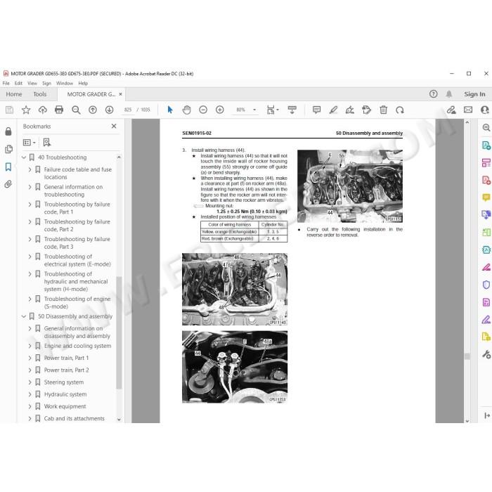Open the Window menu

click(65, 83)
